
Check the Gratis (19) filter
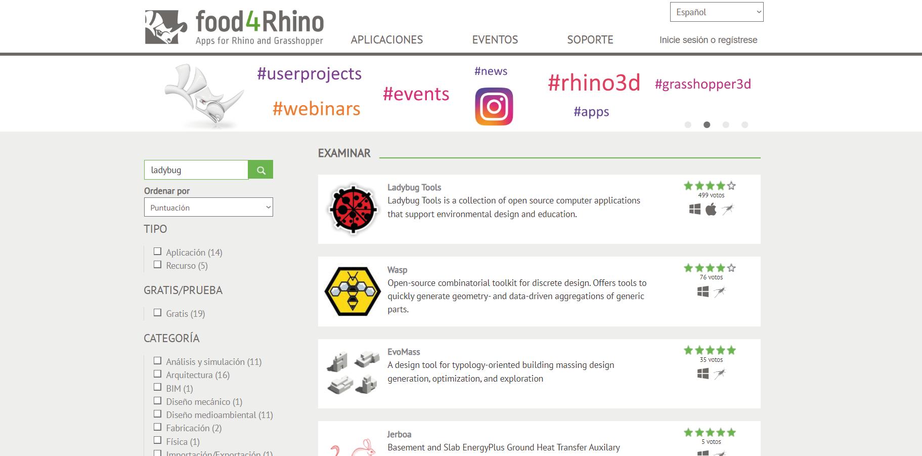point(157,313)
